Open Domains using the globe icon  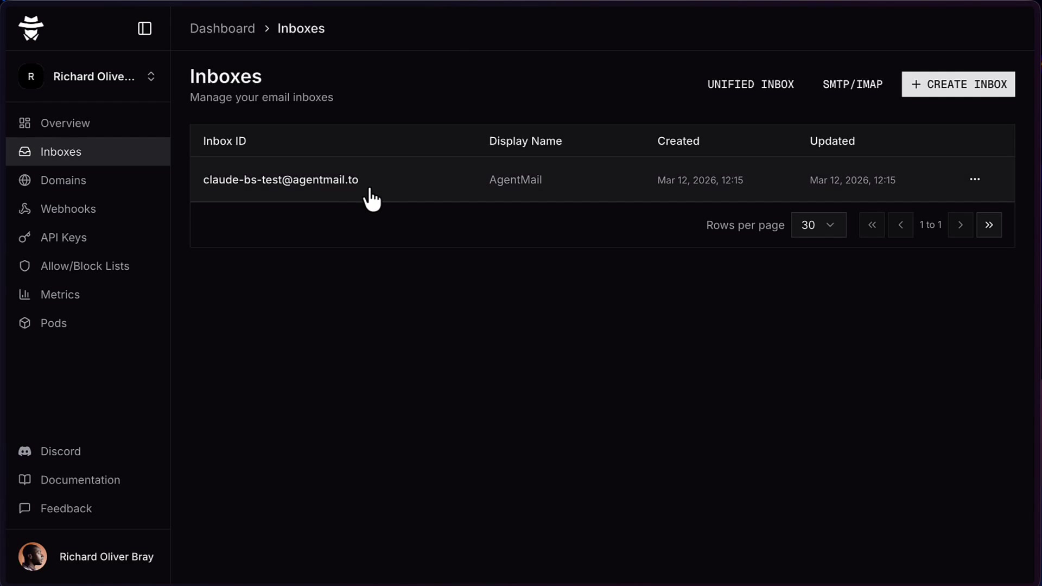25,180
